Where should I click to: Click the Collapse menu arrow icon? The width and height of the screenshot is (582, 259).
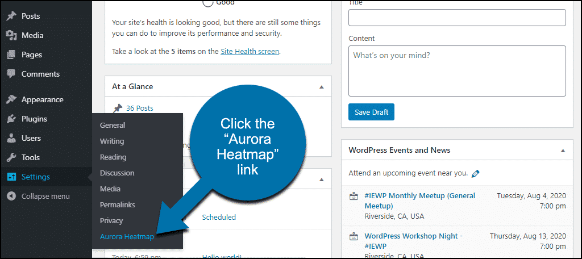11,197
